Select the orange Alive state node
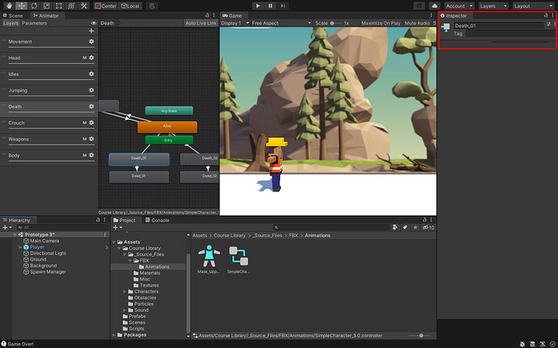 point(167,127)
